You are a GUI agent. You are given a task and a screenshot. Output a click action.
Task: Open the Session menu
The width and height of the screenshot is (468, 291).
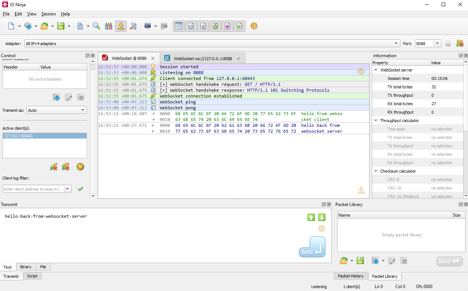[x=48, y=14]
